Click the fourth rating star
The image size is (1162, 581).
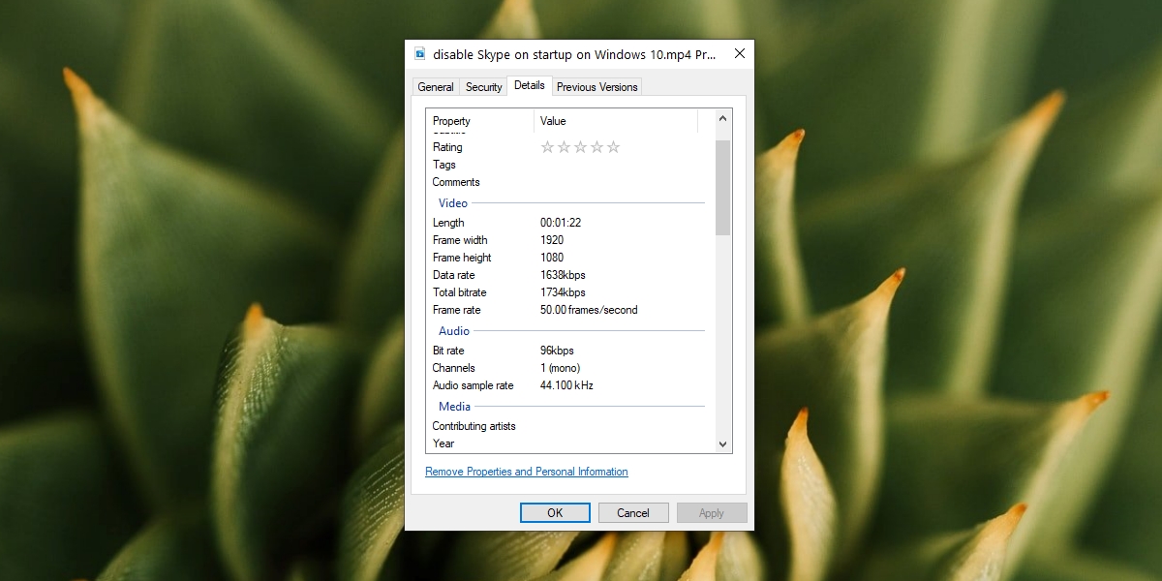[597, 146]
